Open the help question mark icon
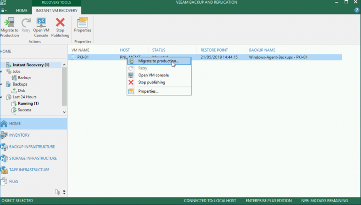The height and width of the screenshot is (205, 361). click(x=357, y=10)
